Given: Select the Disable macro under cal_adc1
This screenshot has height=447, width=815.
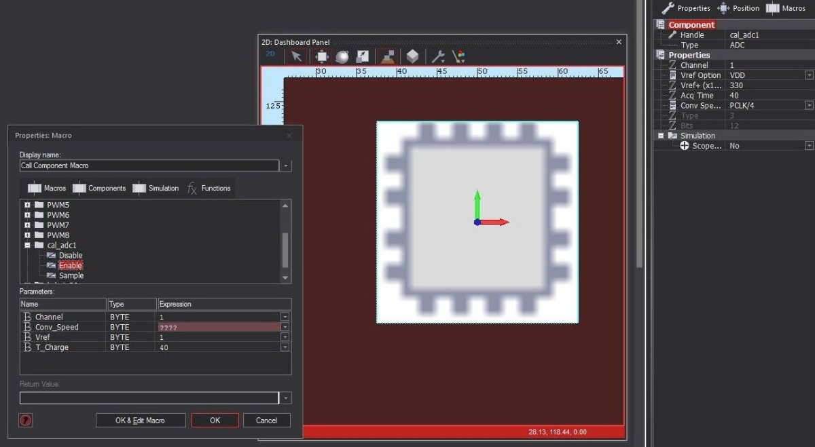Looking at the screenshot, I should [71, 256].
